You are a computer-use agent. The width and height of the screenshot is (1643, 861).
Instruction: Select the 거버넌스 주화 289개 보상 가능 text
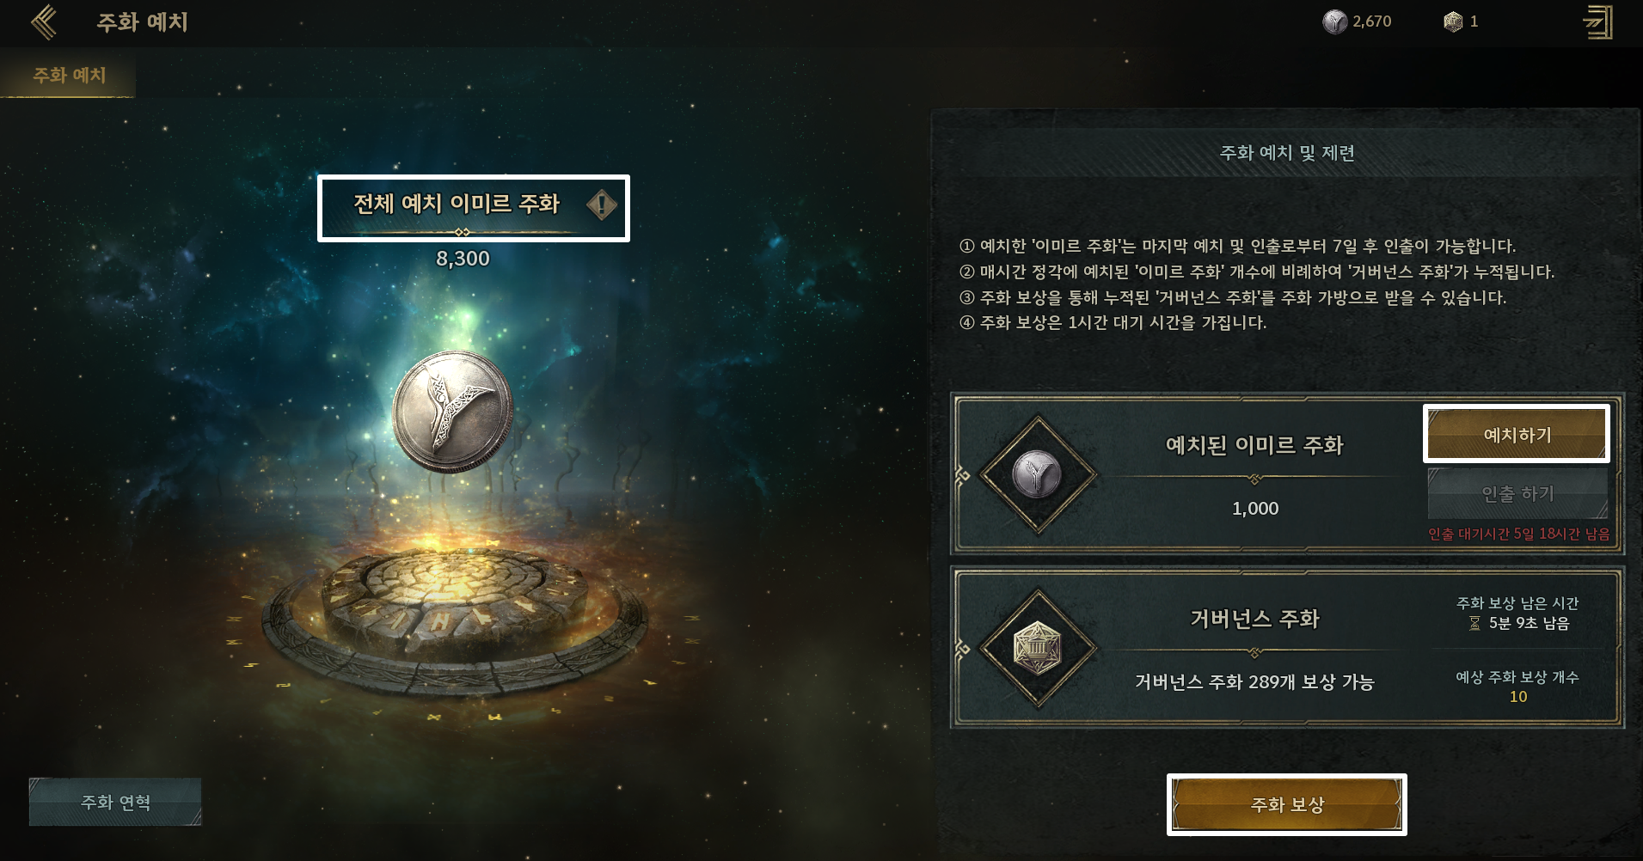click(x=1254, y=681)
